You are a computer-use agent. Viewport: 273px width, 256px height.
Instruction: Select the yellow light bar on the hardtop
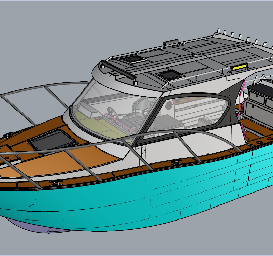coord(240,67)
